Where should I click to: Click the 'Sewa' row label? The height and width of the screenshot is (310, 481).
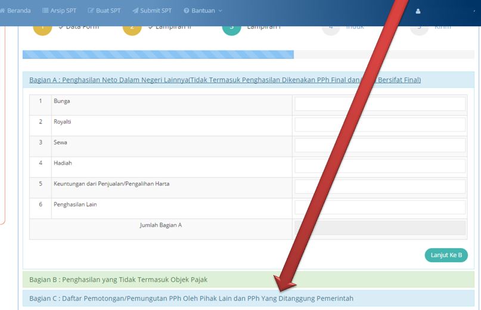[60, 142]
